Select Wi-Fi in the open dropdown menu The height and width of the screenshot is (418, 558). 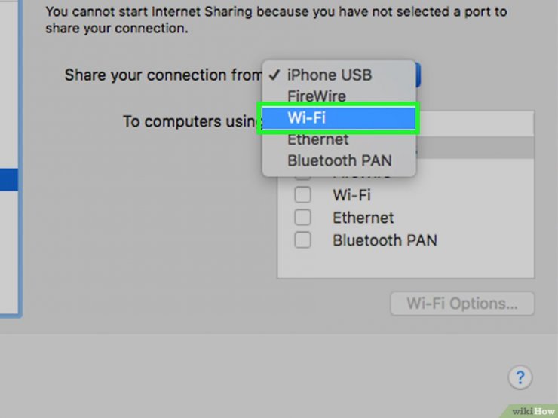(x=339, y=117)
